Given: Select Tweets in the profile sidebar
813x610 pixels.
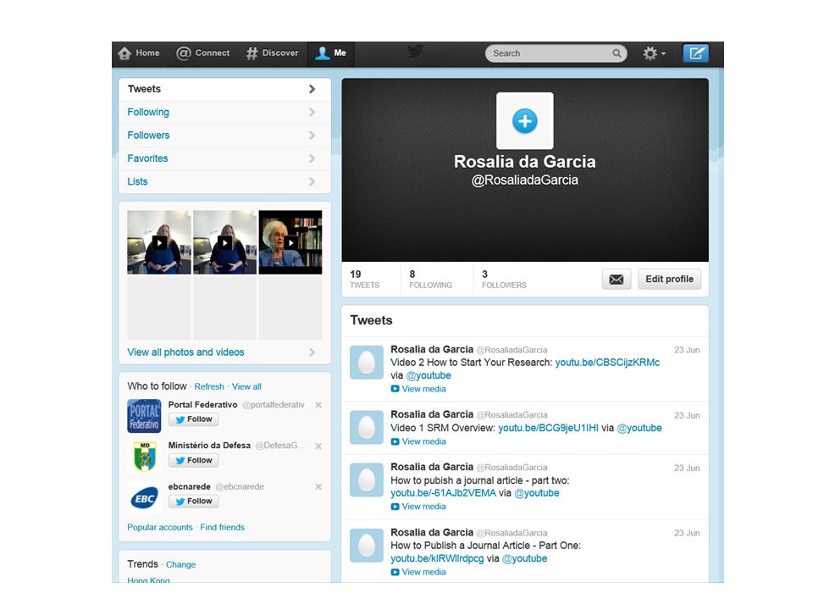Looking at the screenshot, I should tap(225, 89).
